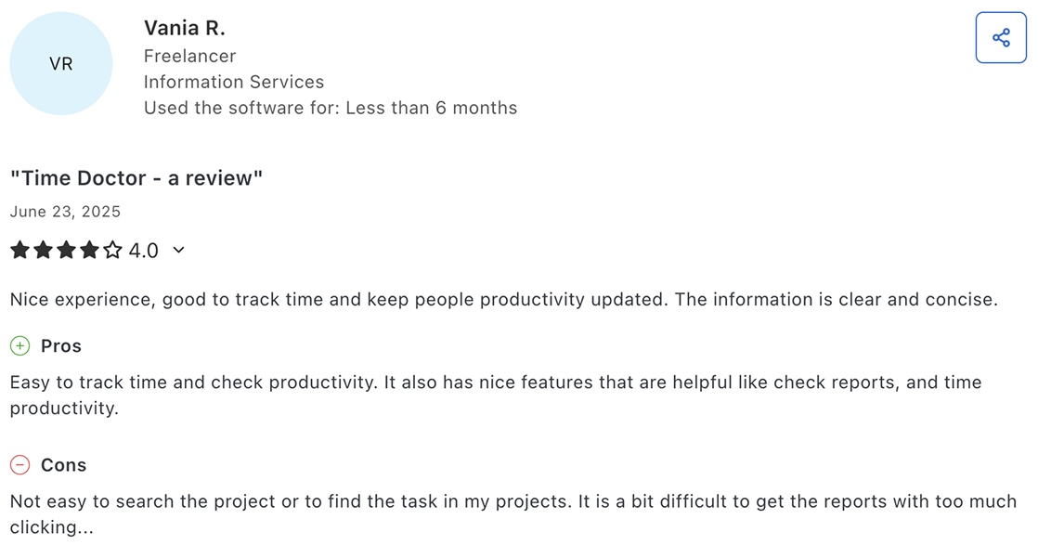1038x545 pixels.
Task: Click the Cons section heading
Action: pos(63,465)
